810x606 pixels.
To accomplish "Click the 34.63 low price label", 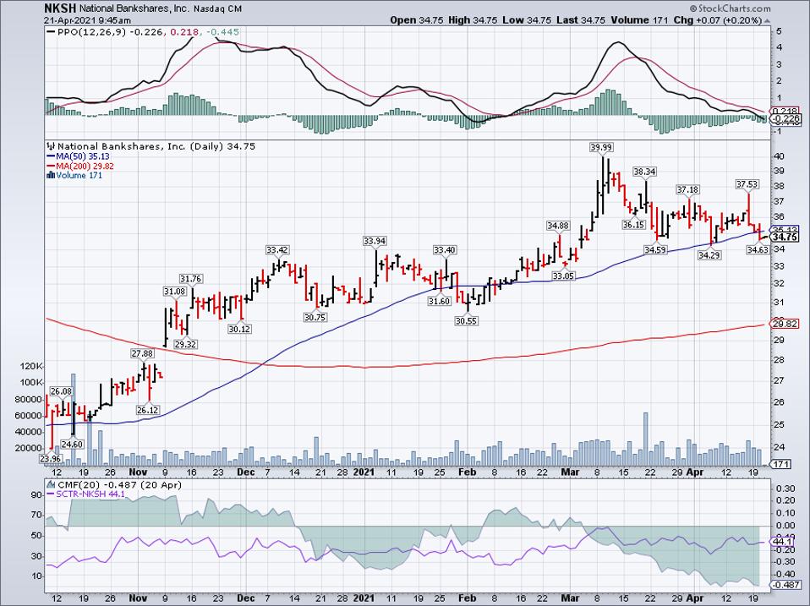I will [x=758, y=250].
